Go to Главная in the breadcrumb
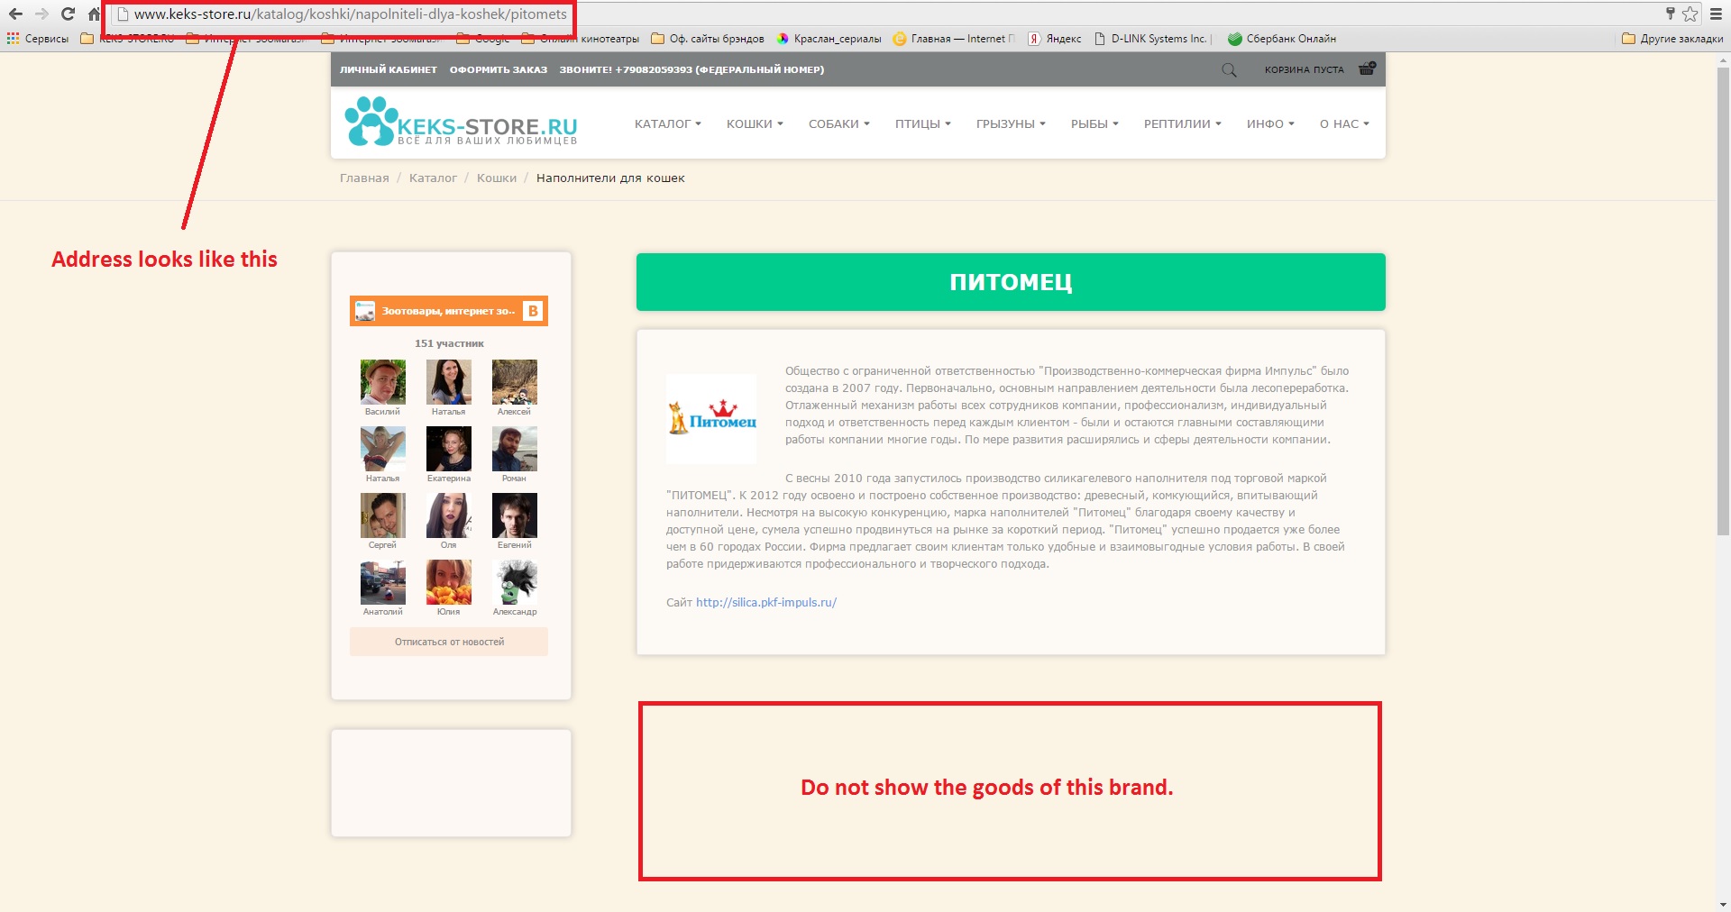 364,178
